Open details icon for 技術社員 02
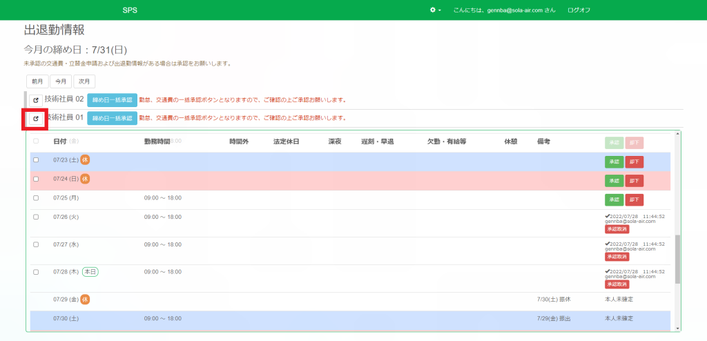This screenshot has width=707, height=341. point(36,99)
